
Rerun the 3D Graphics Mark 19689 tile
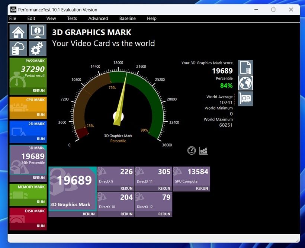coord(89,214)
